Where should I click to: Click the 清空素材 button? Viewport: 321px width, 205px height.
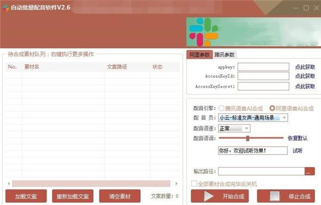[120, 196]
